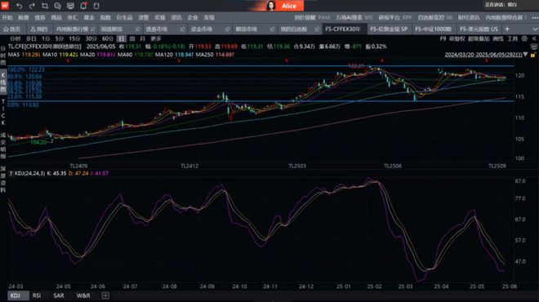Viewport: 539px width, 302px height.
Task: Click the chart settings gear icon
Action: (524, 39)
